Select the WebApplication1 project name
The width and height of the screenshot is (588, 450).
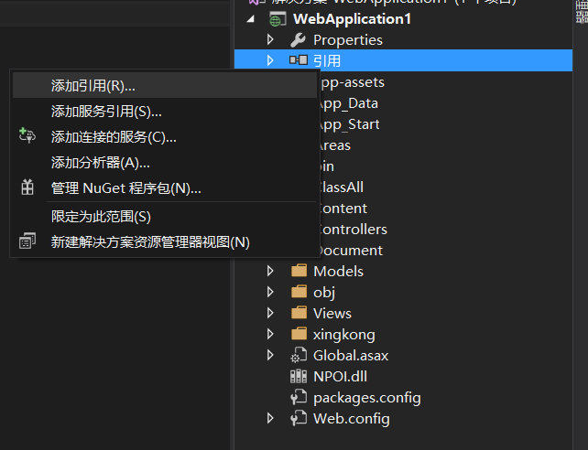pyautogui.click(x=352, y=19)
